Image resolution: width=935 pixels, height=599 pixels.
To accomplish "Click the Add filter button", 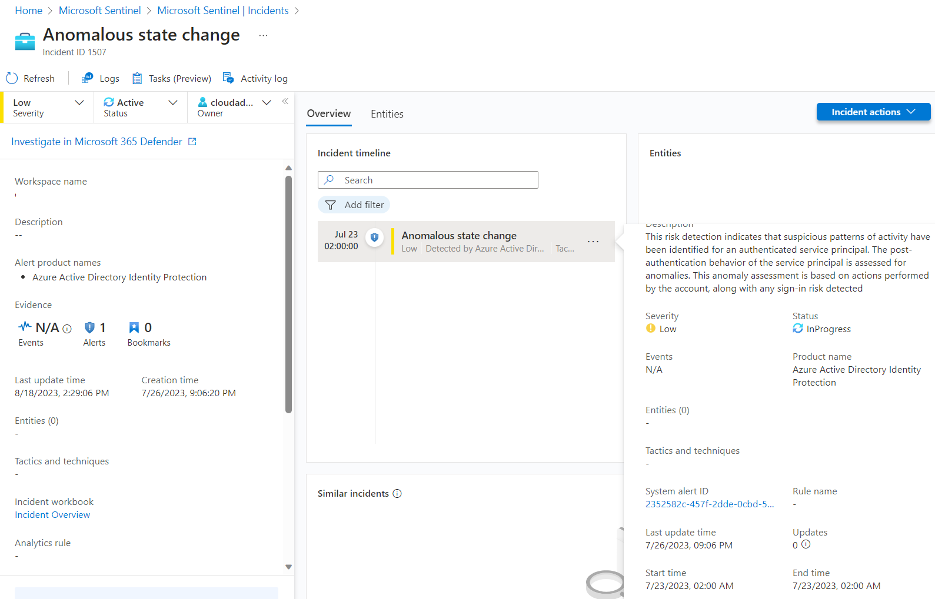I will tap(354, 205).
